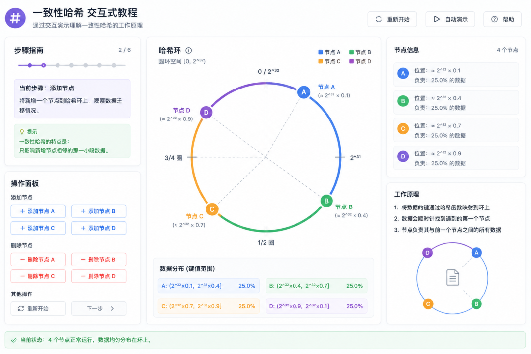
Task: Click 删除节点 C button
Action: [38, 276]
